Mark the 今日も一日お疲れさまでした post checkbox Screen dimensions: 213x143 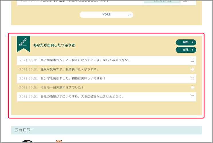192,88
